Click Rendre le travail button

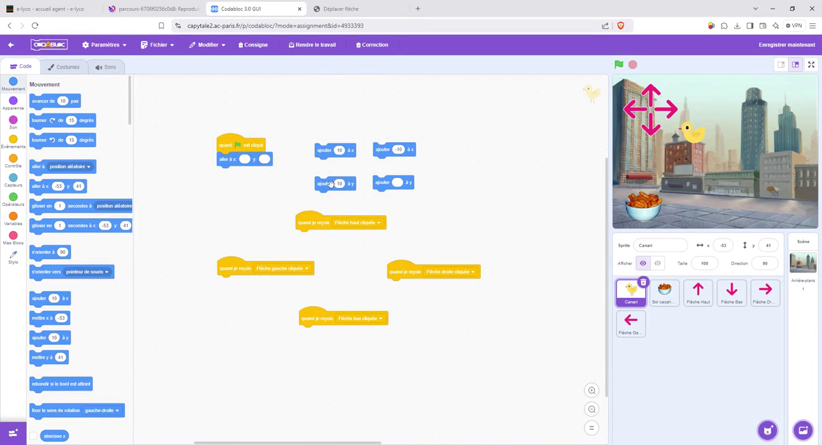(312, 45)
